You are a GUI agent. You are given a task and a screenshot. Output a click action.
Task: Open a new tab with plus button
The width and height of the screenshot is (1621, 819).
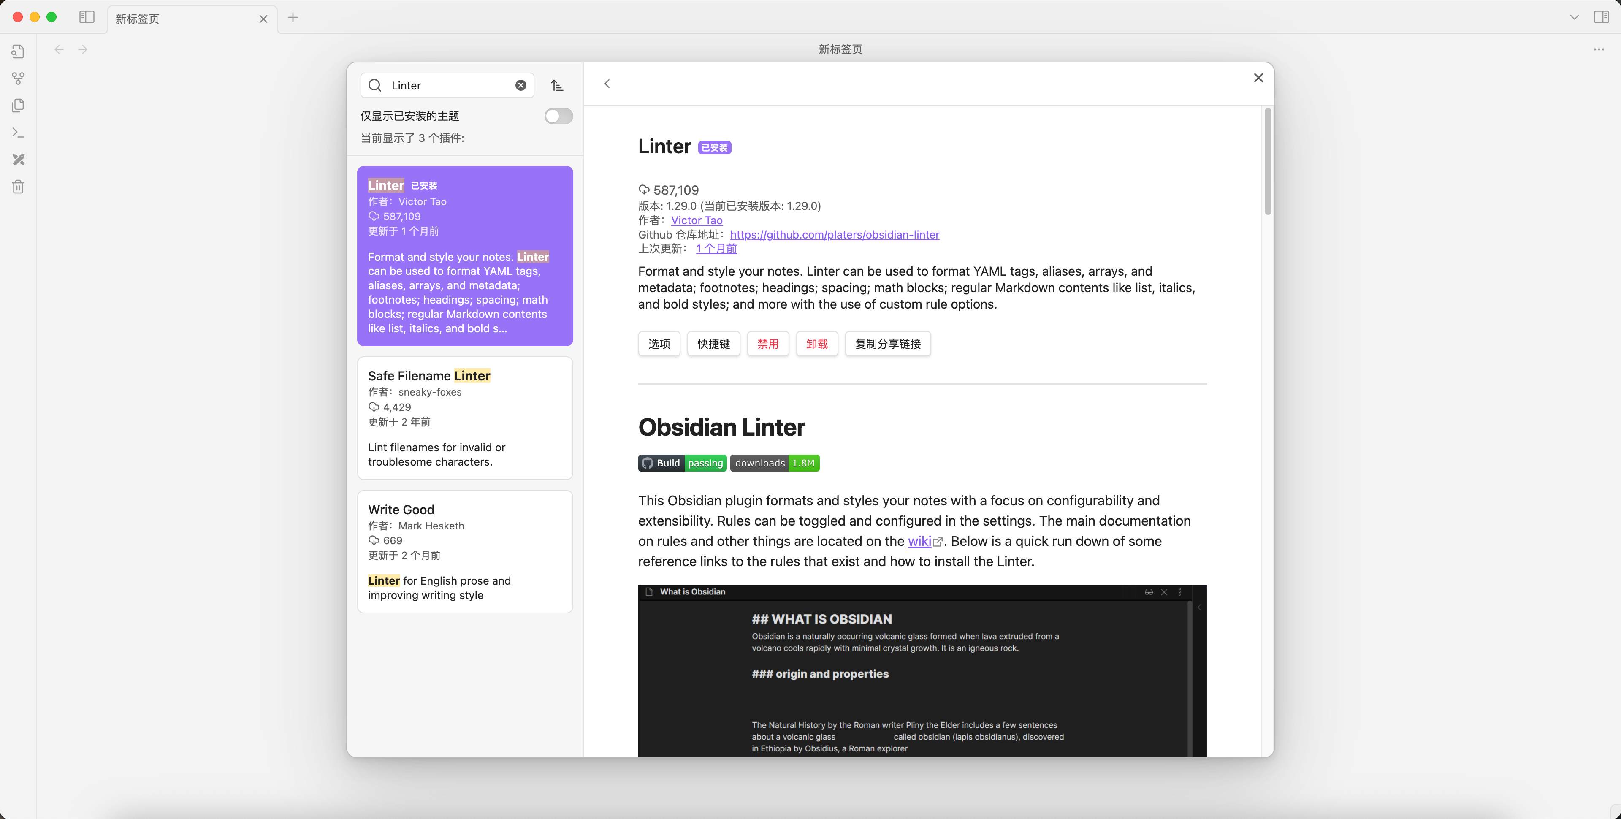(293, 18)
